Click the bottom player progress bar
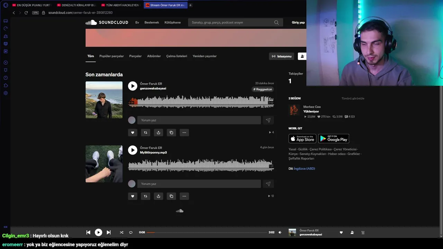The height and width of the screenshot is (249, 443). pos(207,232)
